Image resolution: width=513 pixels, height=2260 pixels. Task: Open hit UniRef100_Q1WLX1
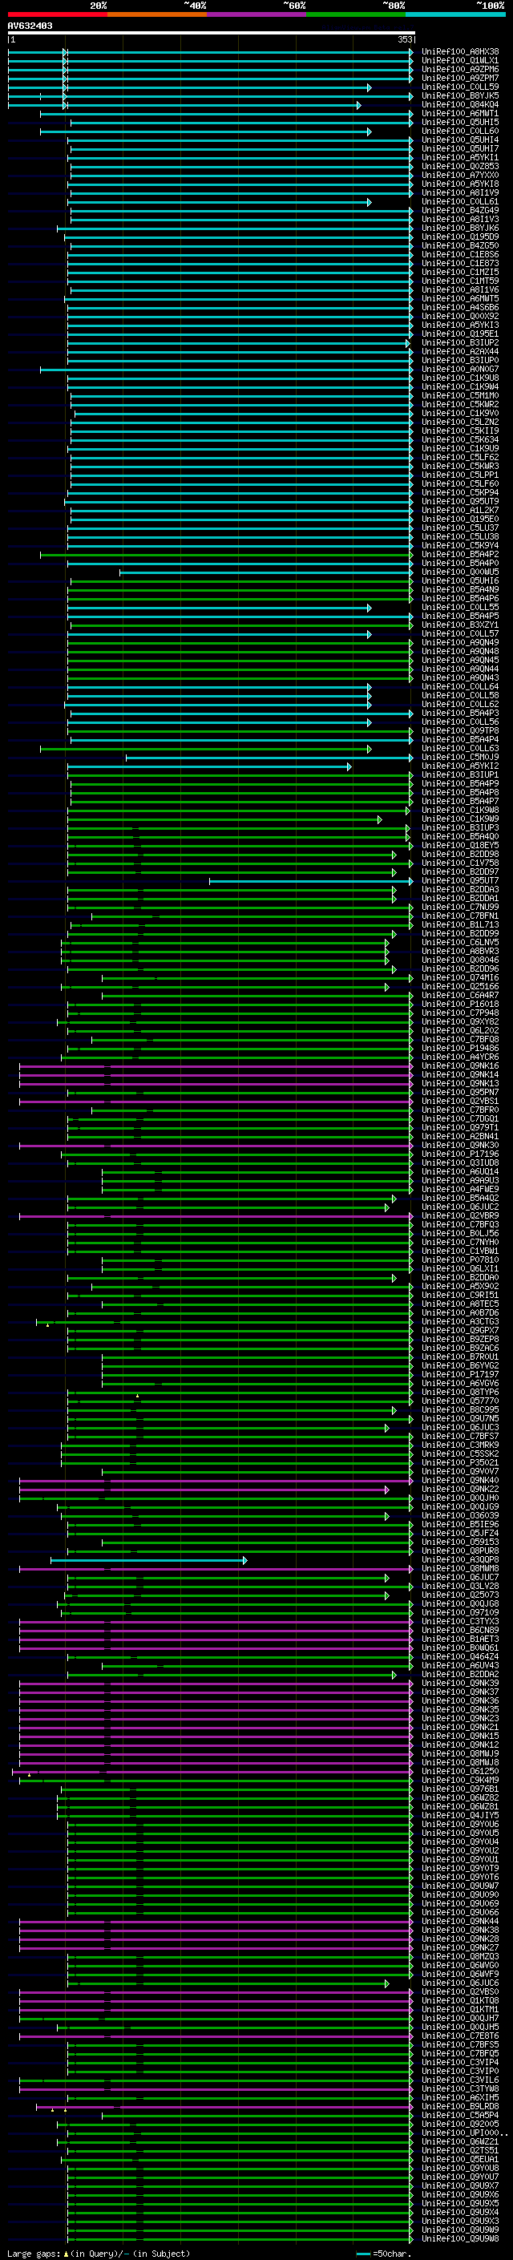(x=459, y=61)
